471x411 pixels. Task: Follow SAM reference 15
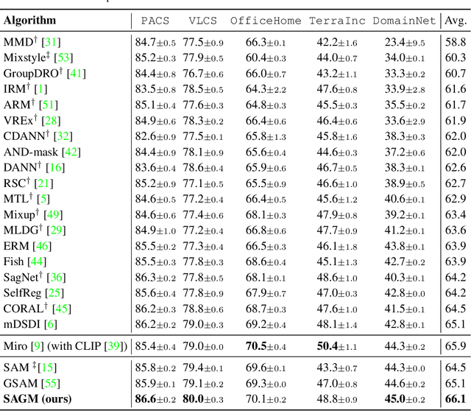47,368
